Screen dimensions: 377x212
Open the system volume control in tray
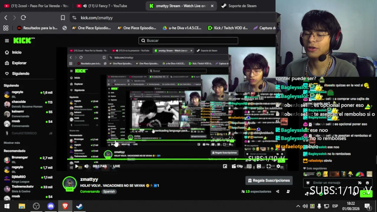(x=305, y=206)
